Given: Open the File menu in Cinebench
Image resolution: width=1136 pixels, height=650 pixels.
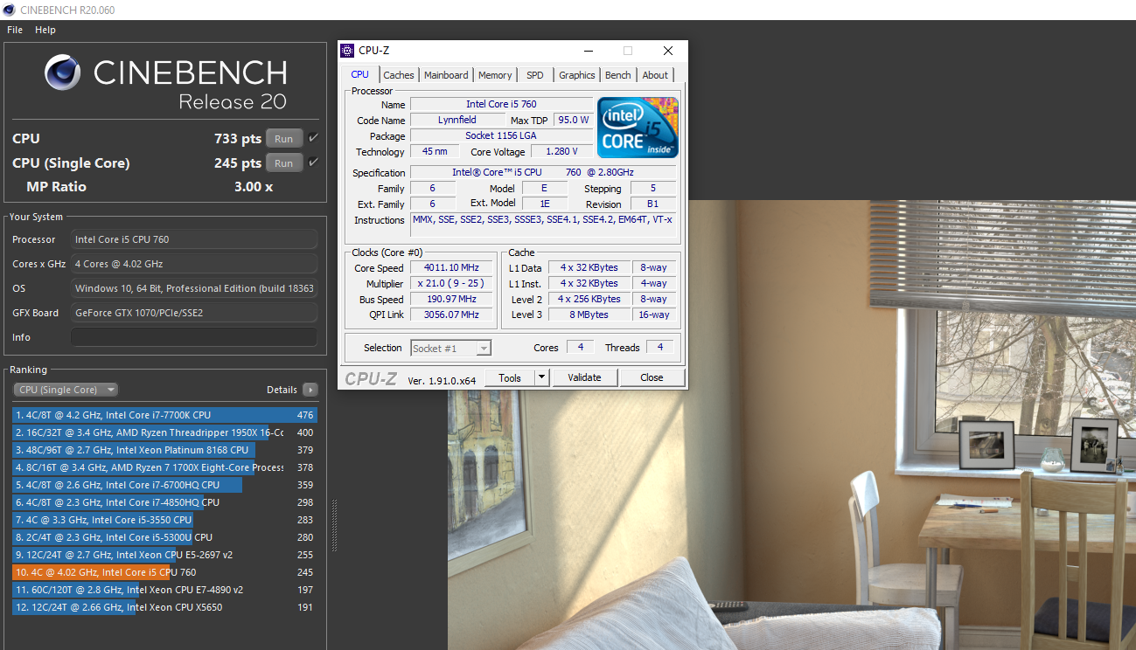Looking at the screenshot, I should click(15, 30).
